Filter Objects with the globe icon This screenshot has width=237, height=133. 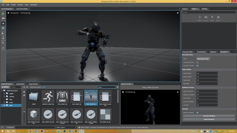coord(218,18)
